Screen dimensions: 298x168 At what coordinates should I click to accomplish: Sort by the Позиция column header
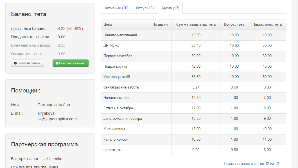coord(160,25)
